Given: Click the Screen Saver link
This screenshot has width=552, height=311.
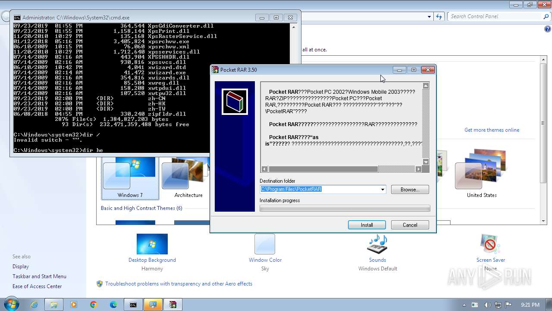Looking at the screenshot, I should 490,260.
